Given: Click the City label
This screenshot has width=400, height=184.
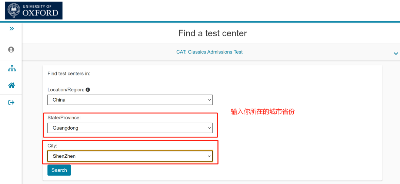Looking at the screenshot, I should [52, 146].
